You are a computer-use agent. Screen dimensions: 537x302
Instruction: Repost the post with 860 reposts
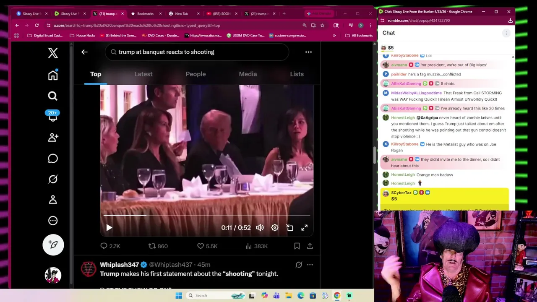click(x=158, y=246)
